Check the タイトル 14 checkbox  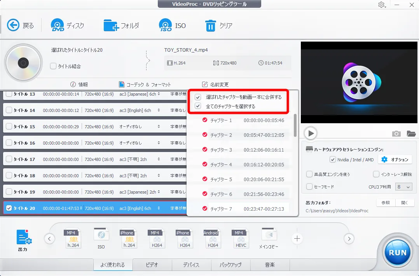[9, 110]
